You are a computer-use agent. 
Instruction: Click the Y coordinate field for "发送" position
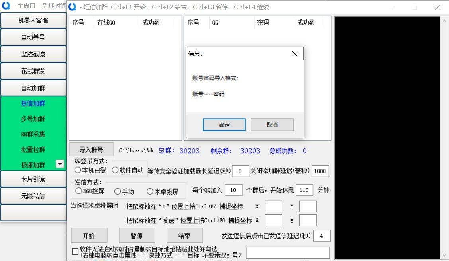click(308, 220)
